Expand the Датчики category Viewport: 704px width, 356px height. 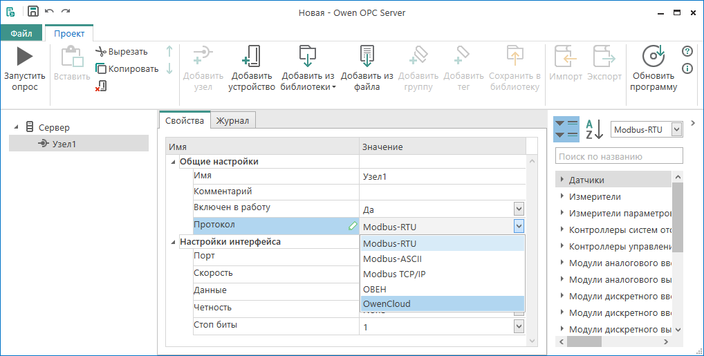(x=560, y=180)
